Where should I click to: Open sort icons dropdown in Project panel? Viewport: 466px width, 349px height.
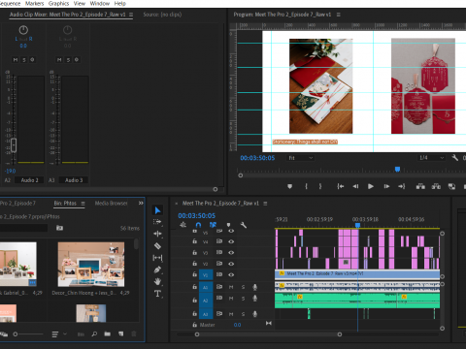pyautogui.click(x=65, y=333)
